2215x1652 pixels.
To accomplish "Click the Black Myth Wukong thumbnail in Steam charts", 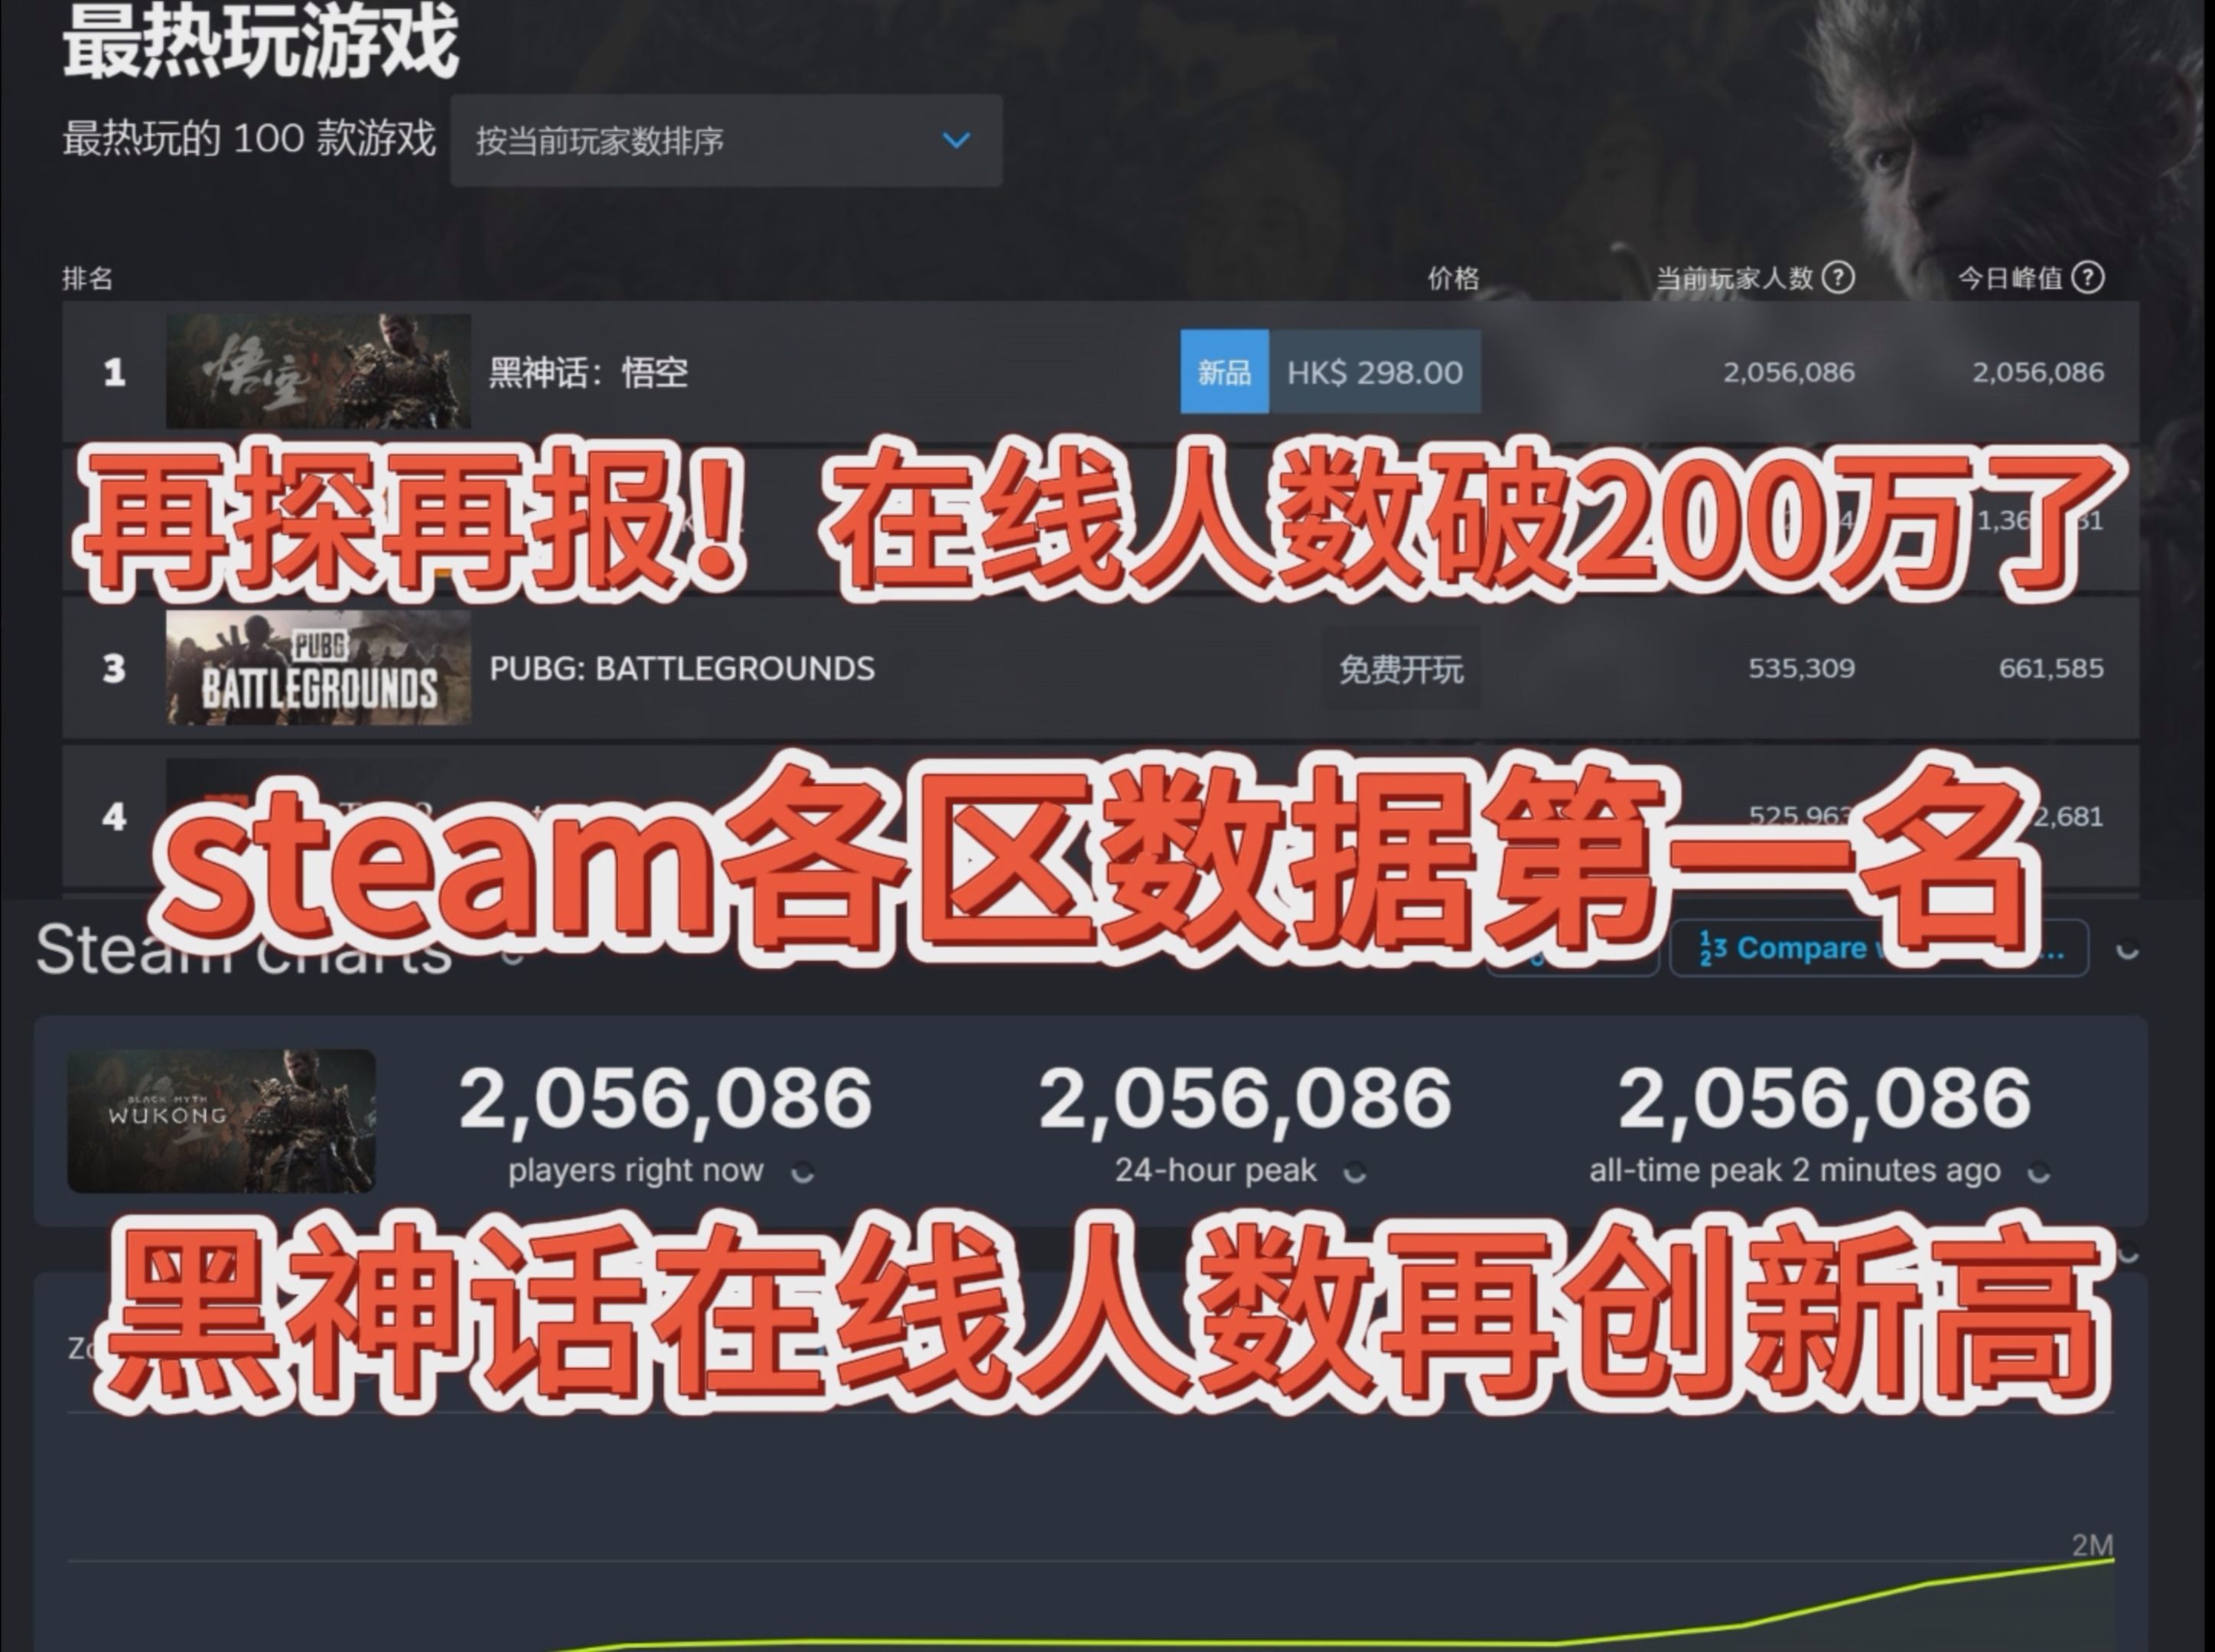I will 221,1120.
